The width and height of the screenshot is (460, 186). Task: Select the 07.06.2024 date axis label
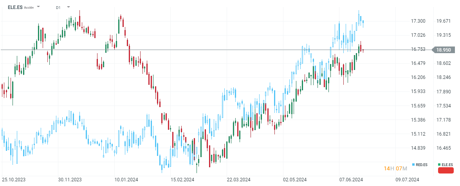(351, 179)
